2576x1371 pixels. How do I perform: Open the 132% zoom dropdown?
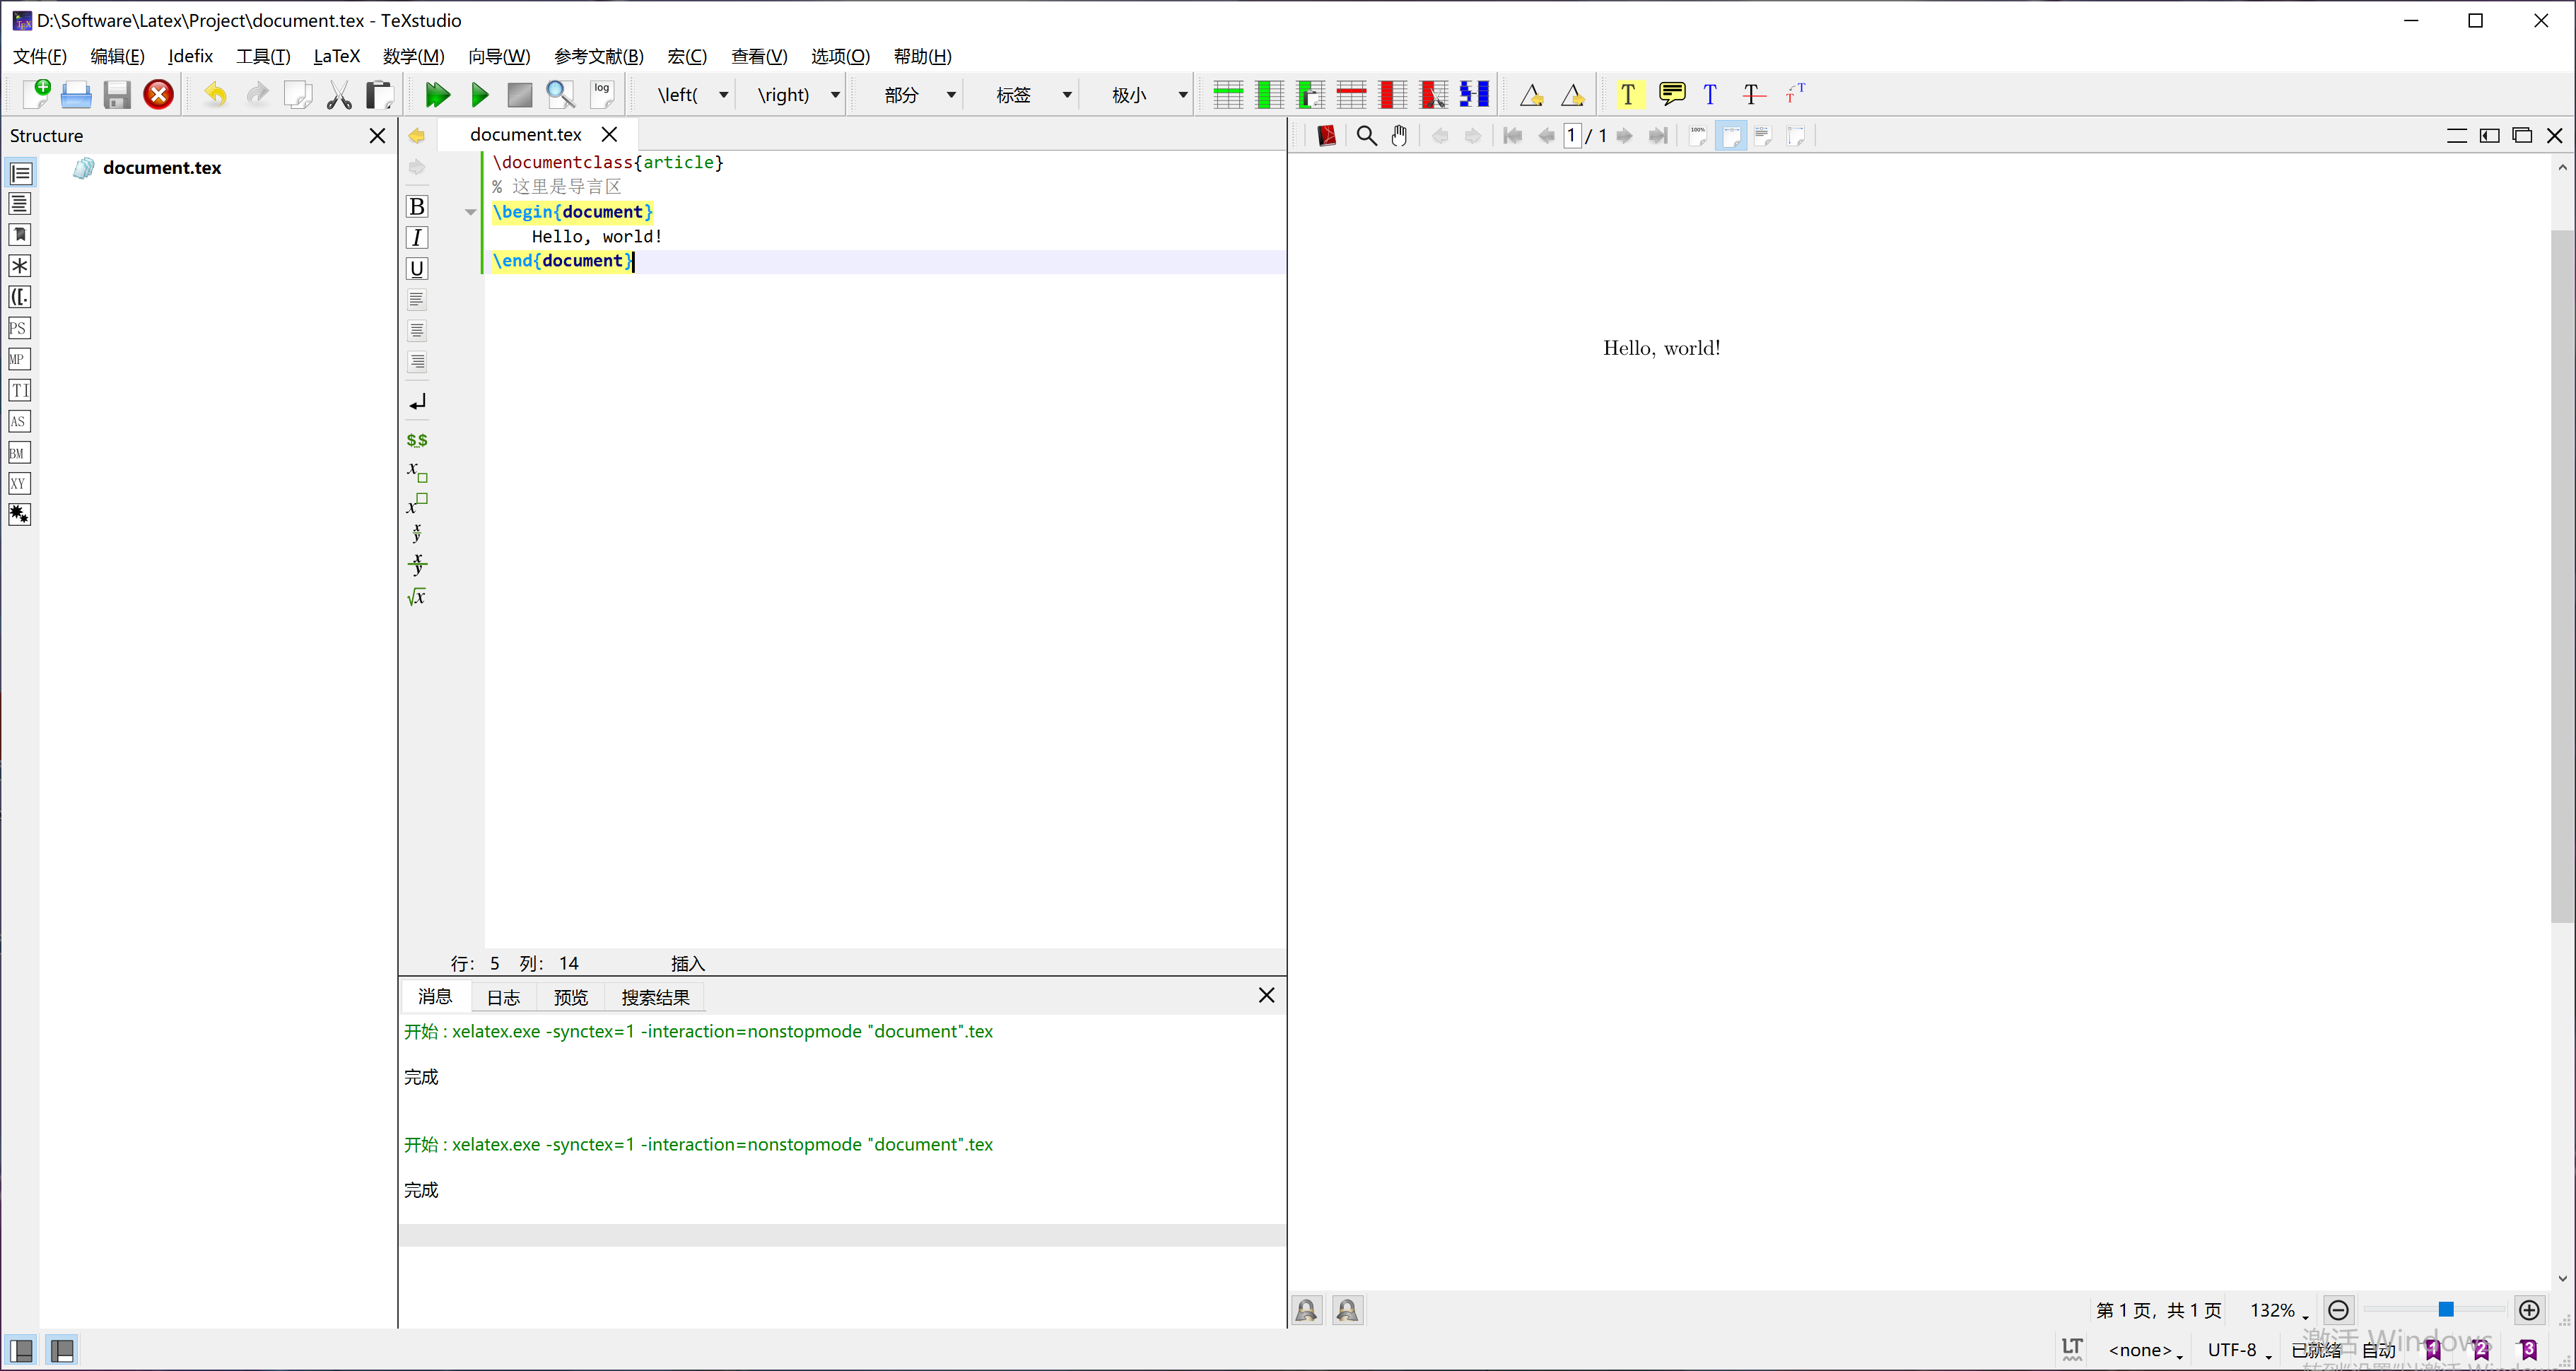2279,1310
